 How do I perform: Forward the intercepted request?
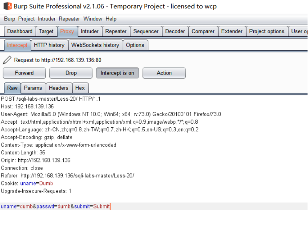(24, 73)
